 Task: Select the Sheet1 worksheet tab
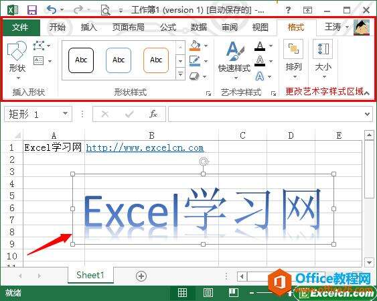(90, 275)
